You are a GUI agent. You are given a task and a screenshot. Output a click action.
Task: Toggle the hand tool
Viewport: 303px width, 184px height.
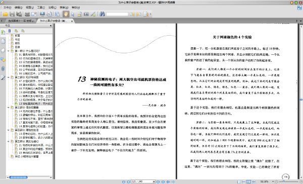click(x=66, y=14)
